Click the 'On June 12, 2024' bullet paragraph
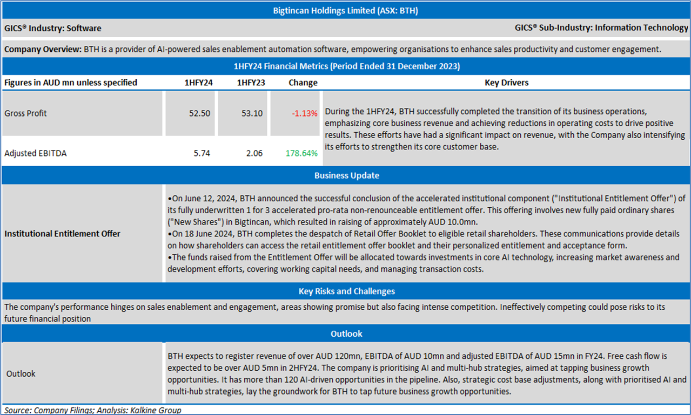This screenshot has height=415, width=691. [x=426, y=210]
